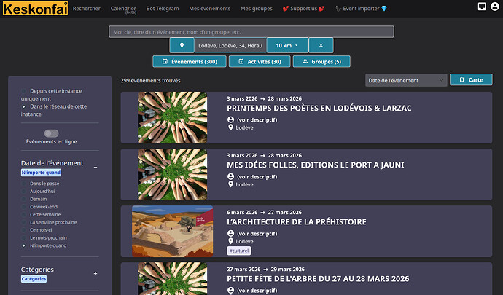Select the 'N'importe quand' radio option
The image size is (503, 295).
coord(23,245)
